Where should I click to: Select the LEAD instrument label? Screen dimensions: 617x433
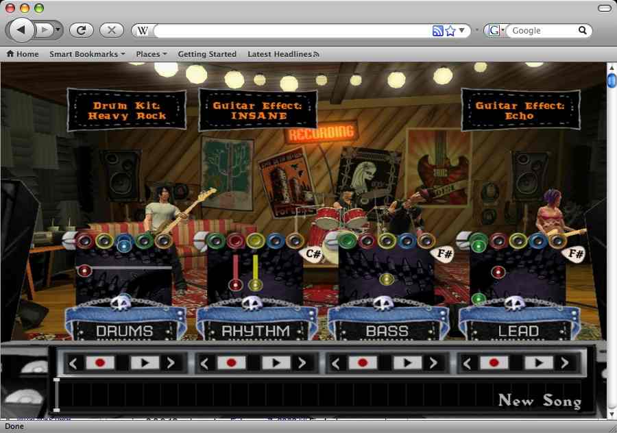(x=518, y=331)
